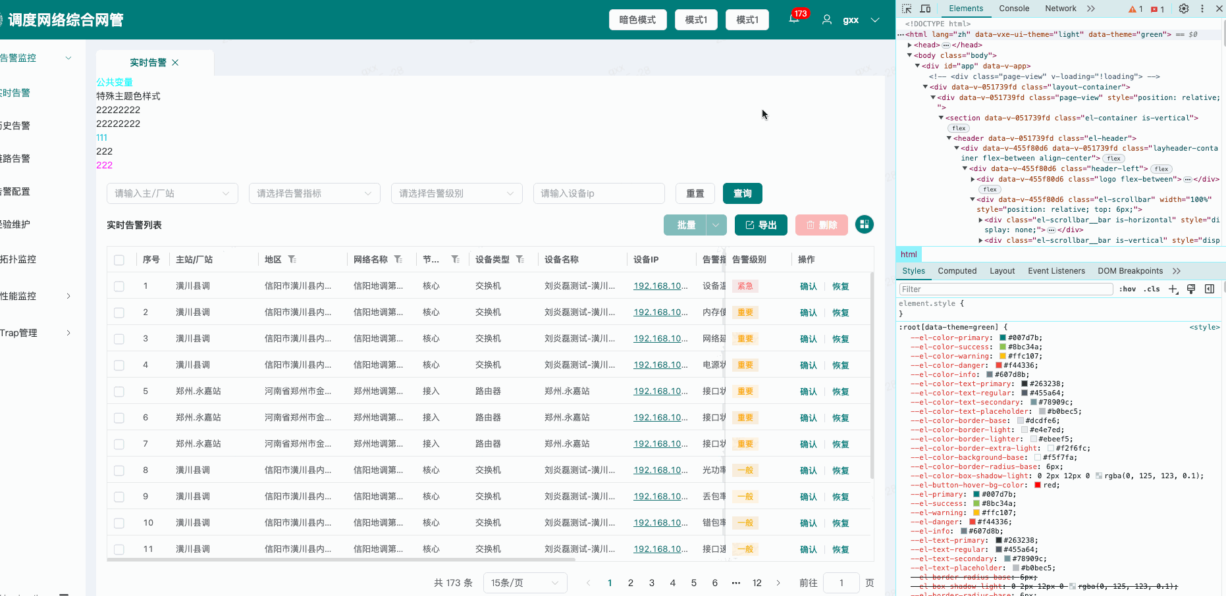Image resolution: width=1226 pixels, height=596 pixels.
Task: Click 恢复 for row 4
Action: 841,365
